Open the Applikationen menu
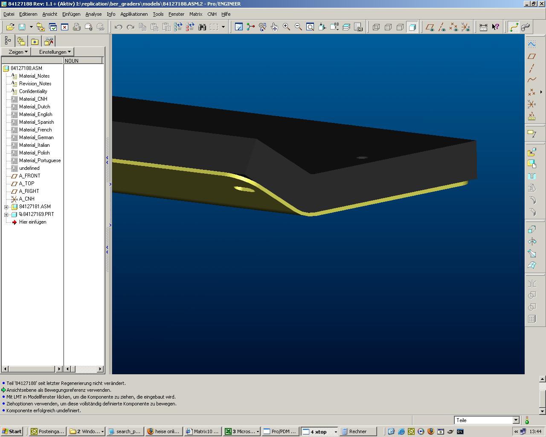This screenshot has width=546, height=437. (134, 14)
